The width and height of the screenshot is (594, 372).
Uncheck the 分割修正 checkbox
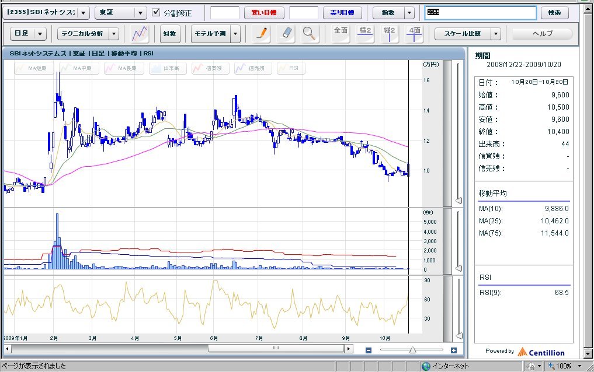[x=156, y=12]
